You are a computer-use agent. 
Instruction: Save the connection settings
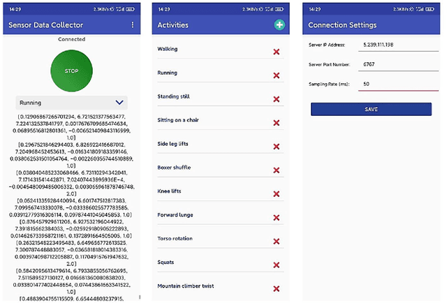coord(371,110)
